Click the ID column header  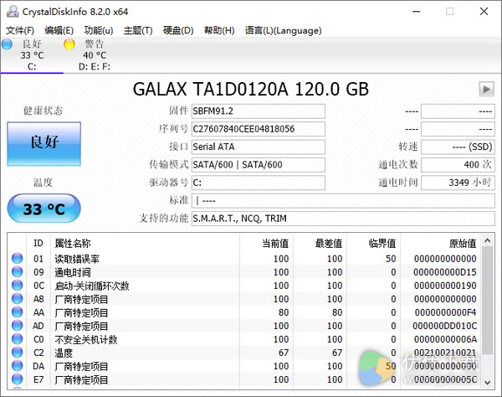pos(38,244)
